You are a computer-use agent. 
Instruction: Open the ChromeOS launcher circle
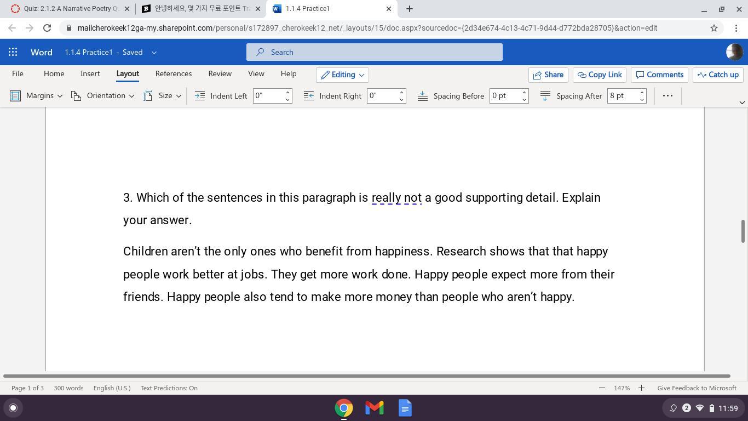[x=13, y=408]
